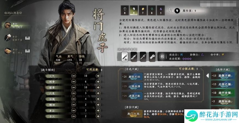239x123 pixels.
Task: Select the spear weapon style icon
Action: click(x=143, y=57)
